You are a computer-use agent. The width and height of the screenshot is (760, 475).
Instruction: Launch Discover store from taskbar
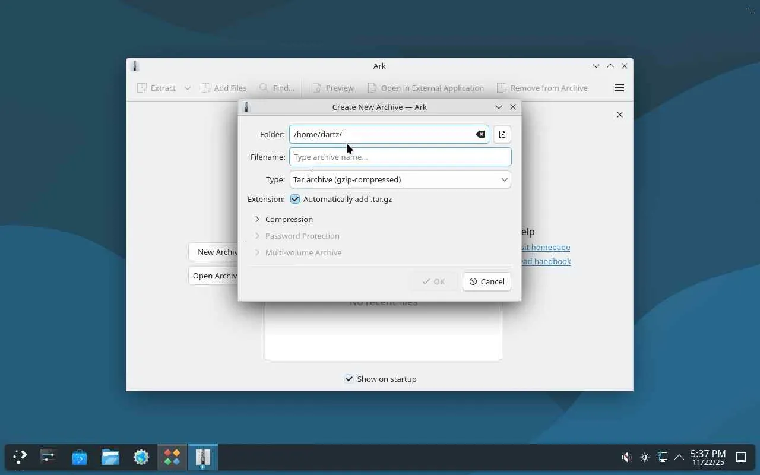coord(80,457)
